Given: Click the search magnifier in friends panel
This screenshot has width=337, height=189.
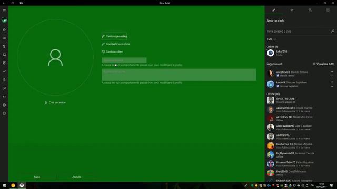Looking at the screenshot, I should tap(333, 31).
